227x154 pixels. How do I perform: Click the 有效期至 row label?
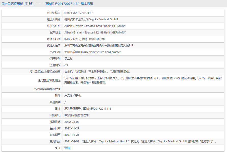[x=55, y=135]
